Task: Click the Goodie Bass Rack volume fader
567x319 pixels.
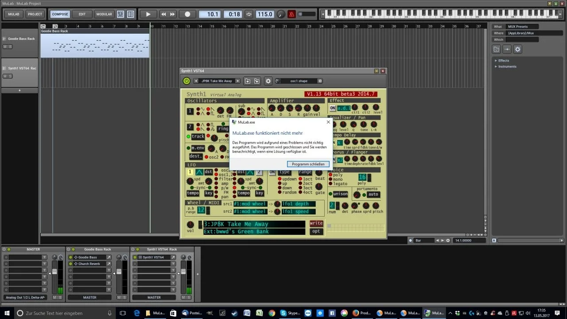Action: [x=119, y=272]
